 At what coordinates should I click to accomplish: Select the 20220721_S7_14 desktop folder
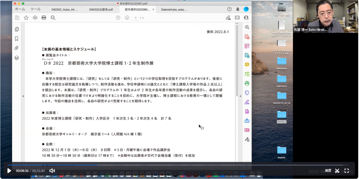click(282, 98)
